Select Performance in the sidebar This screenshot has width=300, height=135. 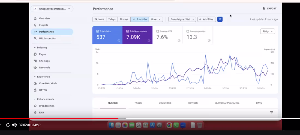pos(52,32)
